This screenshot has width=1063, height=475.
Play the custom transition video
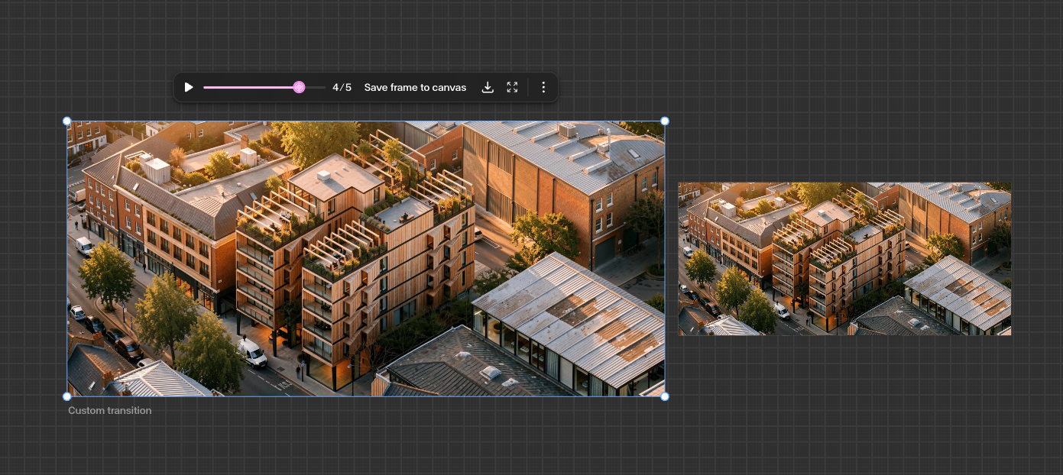point(189,87)
